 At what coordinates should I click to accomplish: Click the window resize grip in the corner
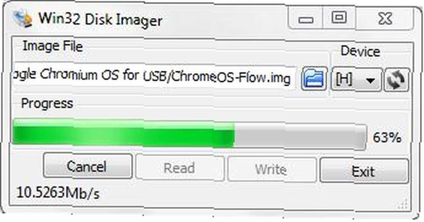pos(403,205)
